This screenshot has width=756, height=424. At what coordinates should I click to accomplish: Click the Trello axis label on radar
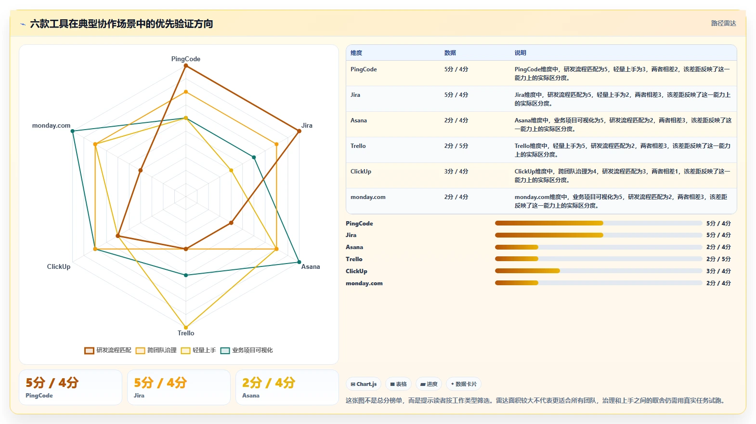(186, 333)
